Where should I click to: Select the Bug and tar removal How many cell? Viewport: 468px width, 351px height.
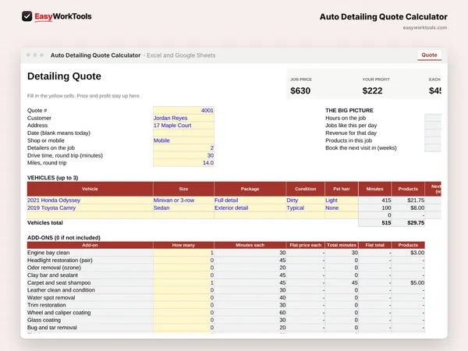[183, 328]
